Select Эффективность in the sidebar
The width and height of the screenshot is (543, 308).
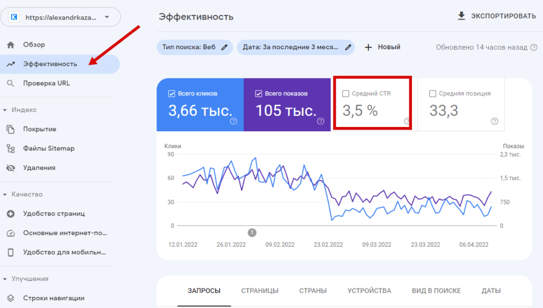click(x=60, y=64)
